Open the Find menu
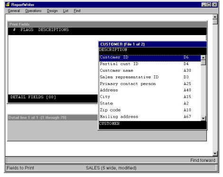 click(x=77, y=11)
